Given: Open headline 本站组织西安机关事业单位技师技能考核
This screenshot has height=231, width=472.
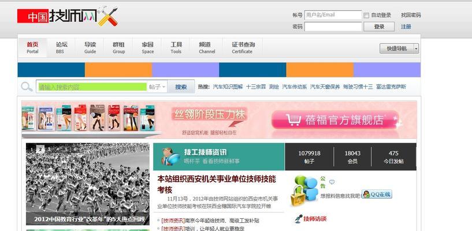Looking at the screenshot, I should [x=217, y=184].
